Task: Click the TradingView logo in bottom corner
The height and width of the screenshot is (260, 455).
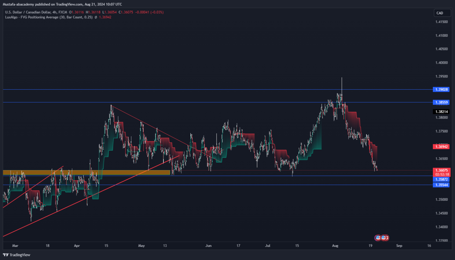Action: tap(17, 255)
